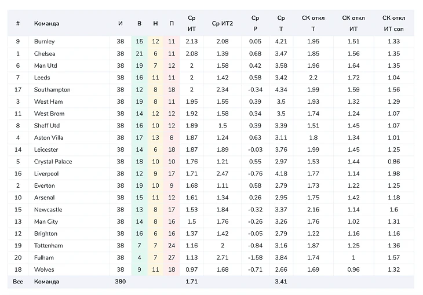Screen dimensions: 423x295
Task: Click the green В wins column header
Action: pyautogui.click(x=139, y=23)
